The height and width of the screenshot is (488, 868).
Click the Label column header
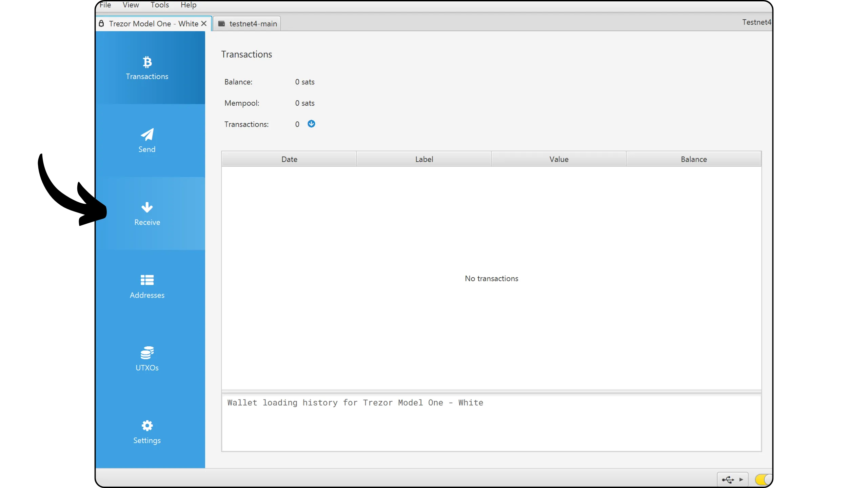click(424, 159)
